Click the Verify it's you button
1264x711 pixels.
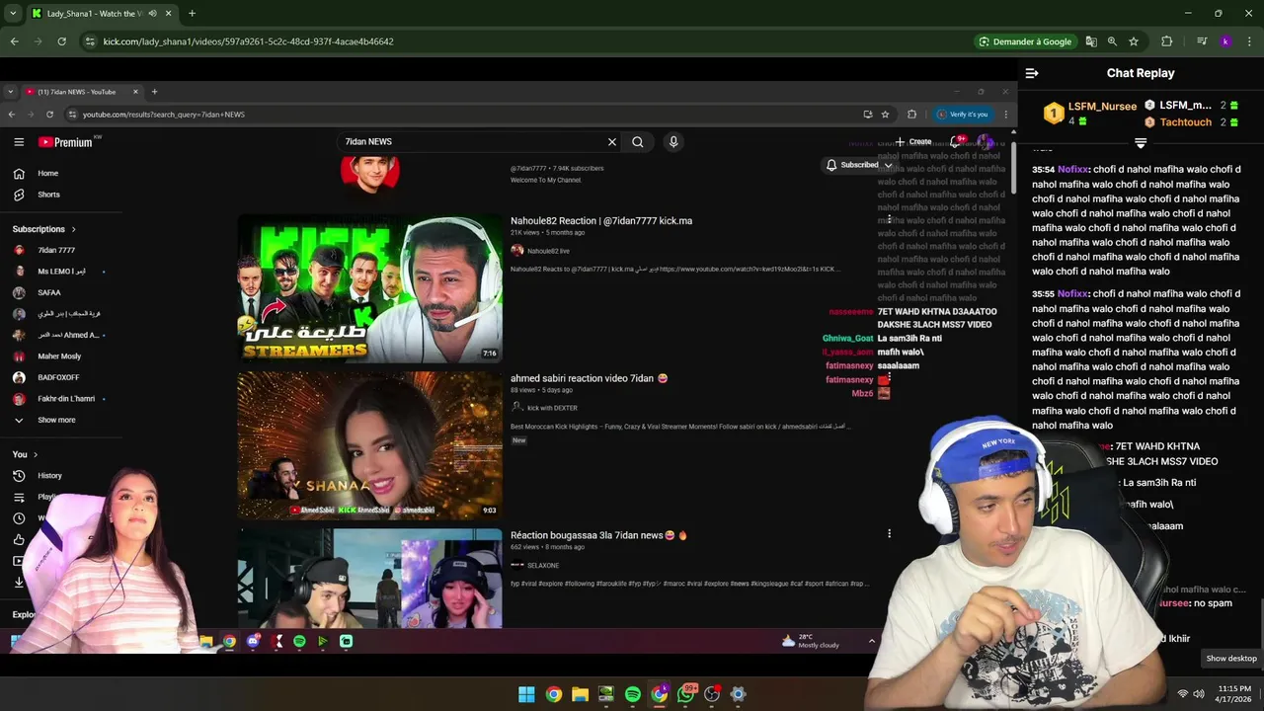[x=962, y=115]
